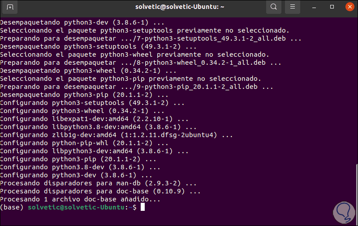Click "Procesando disparadores para man-db" line

(x=99, y=184)
